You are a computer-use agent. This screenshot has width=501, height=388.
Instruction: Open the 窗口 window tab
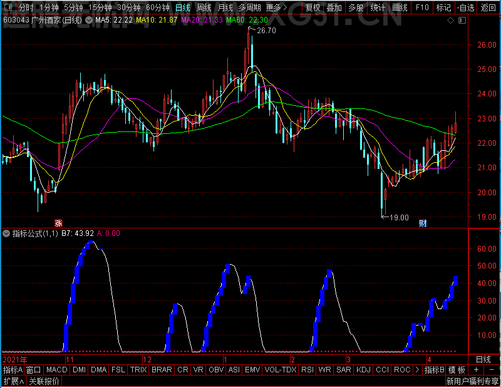34,370
